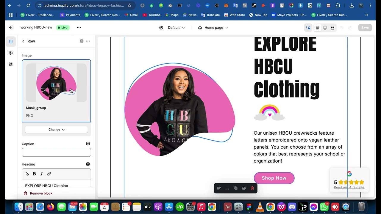381x214 pixels.
Task: Show more bookmarks with the double chevron
Action: [366, 15]
